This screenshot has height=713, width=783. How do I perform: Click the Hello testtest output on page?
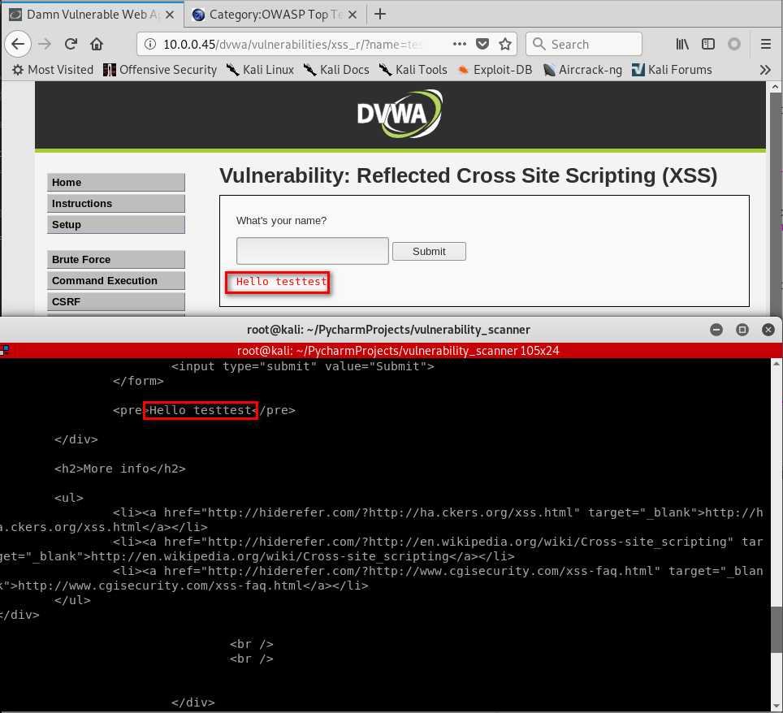point(281,282)
